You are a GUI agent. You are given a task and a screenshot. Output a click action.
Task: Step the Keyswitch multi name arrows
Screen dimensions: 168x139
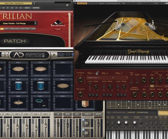(x=34, y=3)
